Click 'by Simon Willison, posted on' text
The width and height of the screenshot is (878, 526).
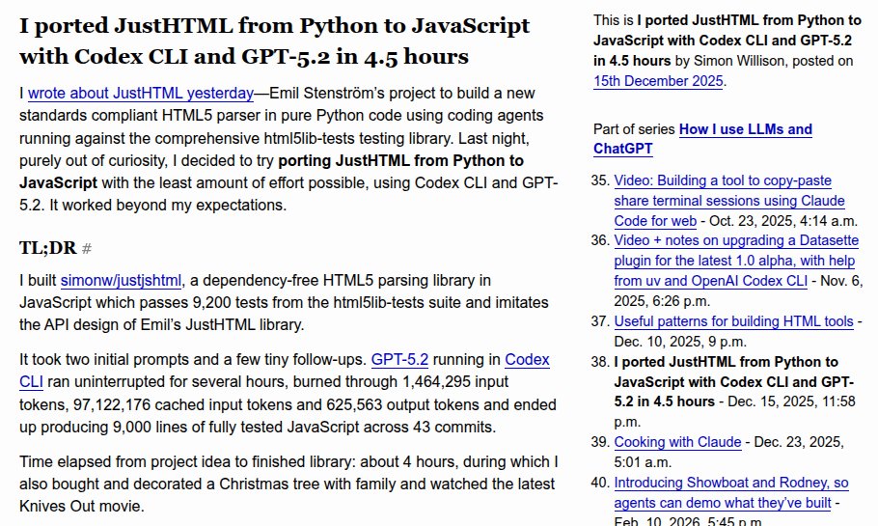pos(764,61)
